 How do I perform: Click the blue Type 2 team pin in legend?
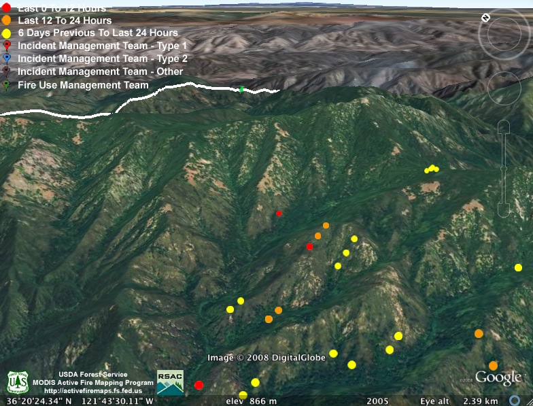coord(7,58)
